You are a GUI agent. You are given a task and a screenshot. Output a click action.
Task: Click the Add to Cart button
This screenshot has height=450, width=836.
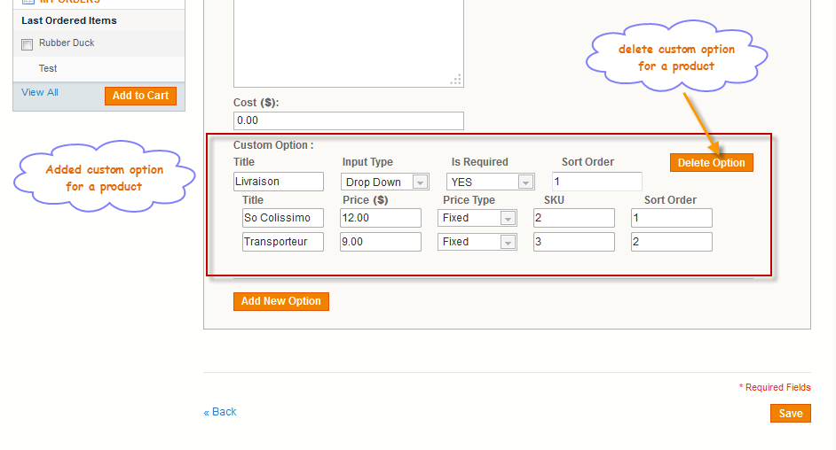(x=140, y=96)
